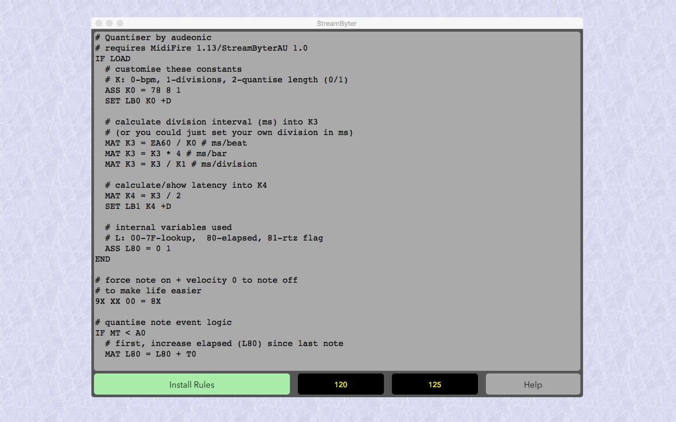
Task: Click the 'SET LB1 K4 +D' line
Action: 138,206
